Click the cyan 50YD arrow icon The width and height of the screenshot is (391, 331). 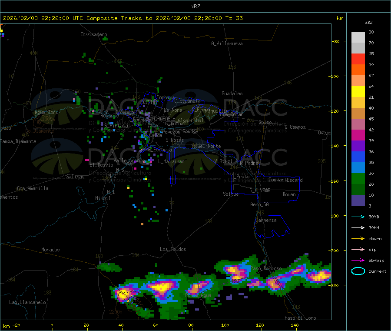358,217
